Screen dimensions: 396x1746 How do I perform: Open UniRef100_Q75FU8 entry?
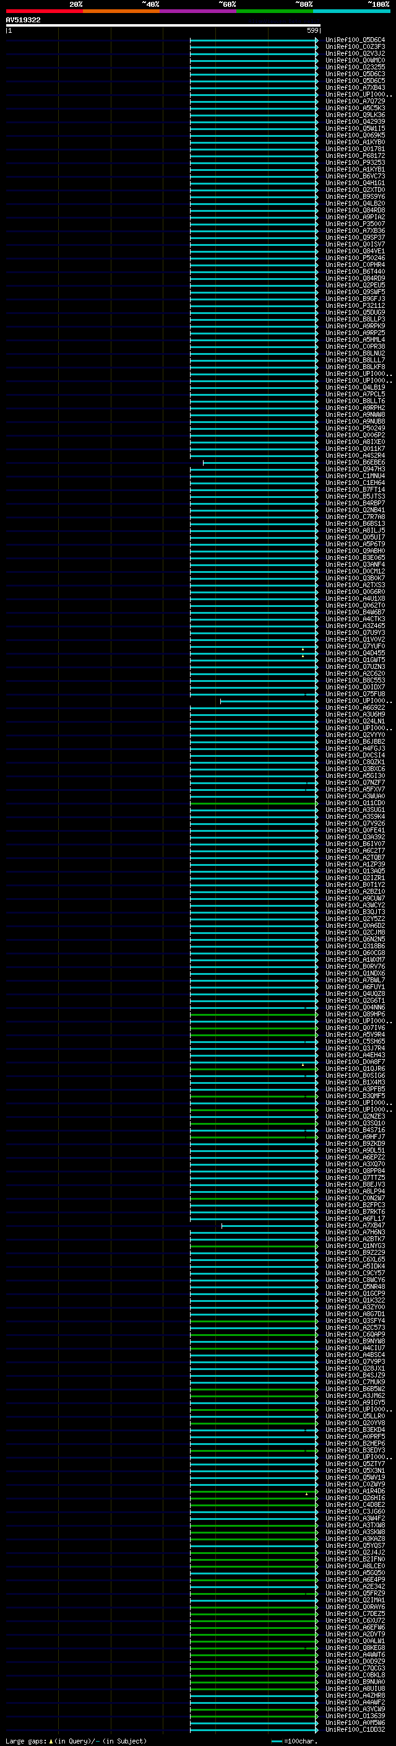[x=355, y=694]
